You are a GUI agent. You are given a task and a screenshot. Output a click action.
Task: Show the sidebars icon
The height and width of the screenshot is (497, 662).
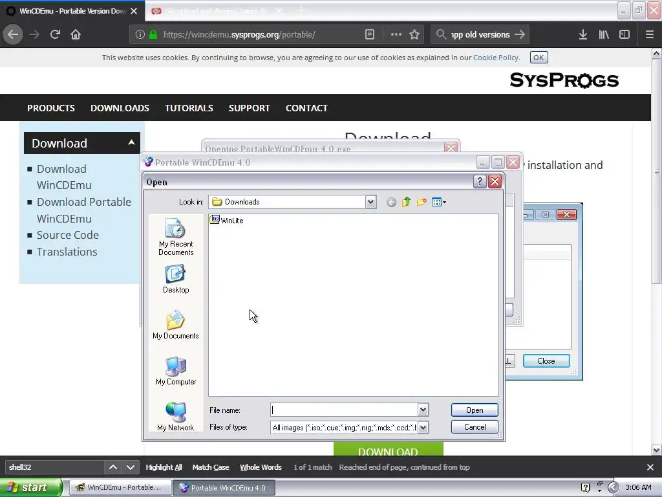625,35
